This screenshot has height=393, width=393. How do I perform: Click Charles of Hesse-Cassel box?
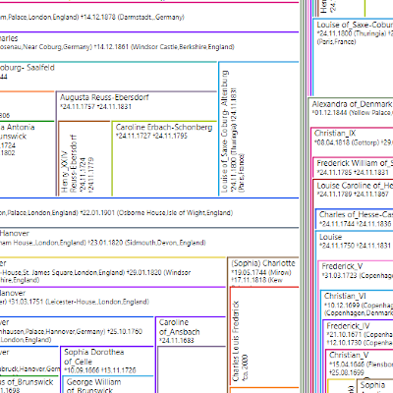[x=355, y=219]
